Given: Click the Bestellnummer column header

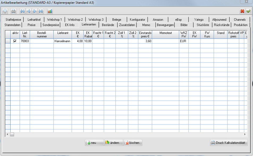Looking at the screenshot, I should click(x=42, y=34).
